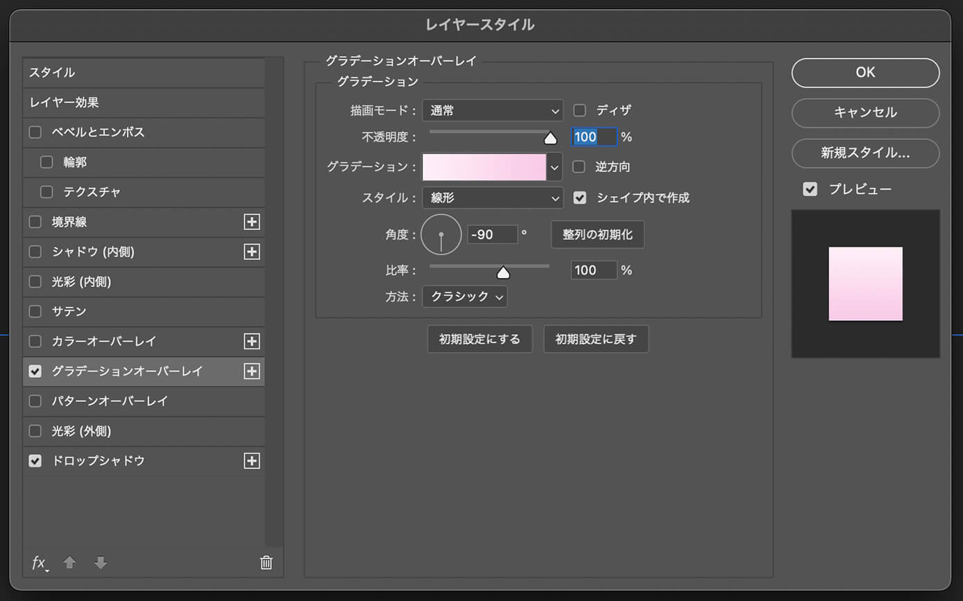Enable the 輪郭 checkbox

click(x=46, y=162)
